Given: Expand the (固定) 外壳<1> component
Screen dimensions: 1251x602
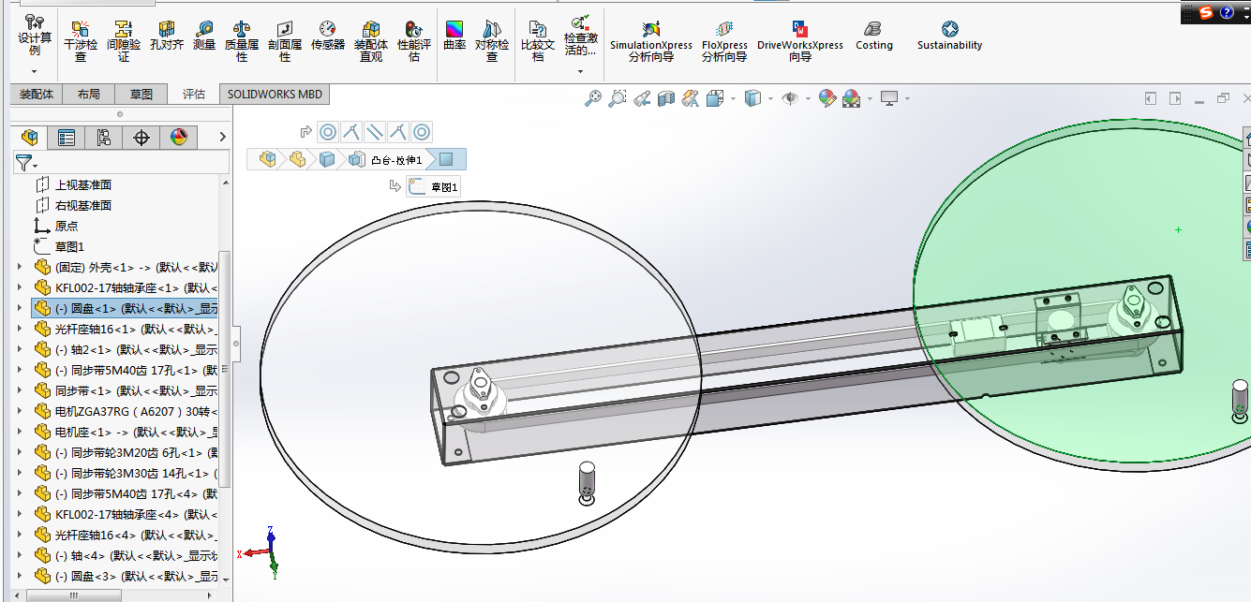Looking at the screenshot, I should (x=20, y=268).
